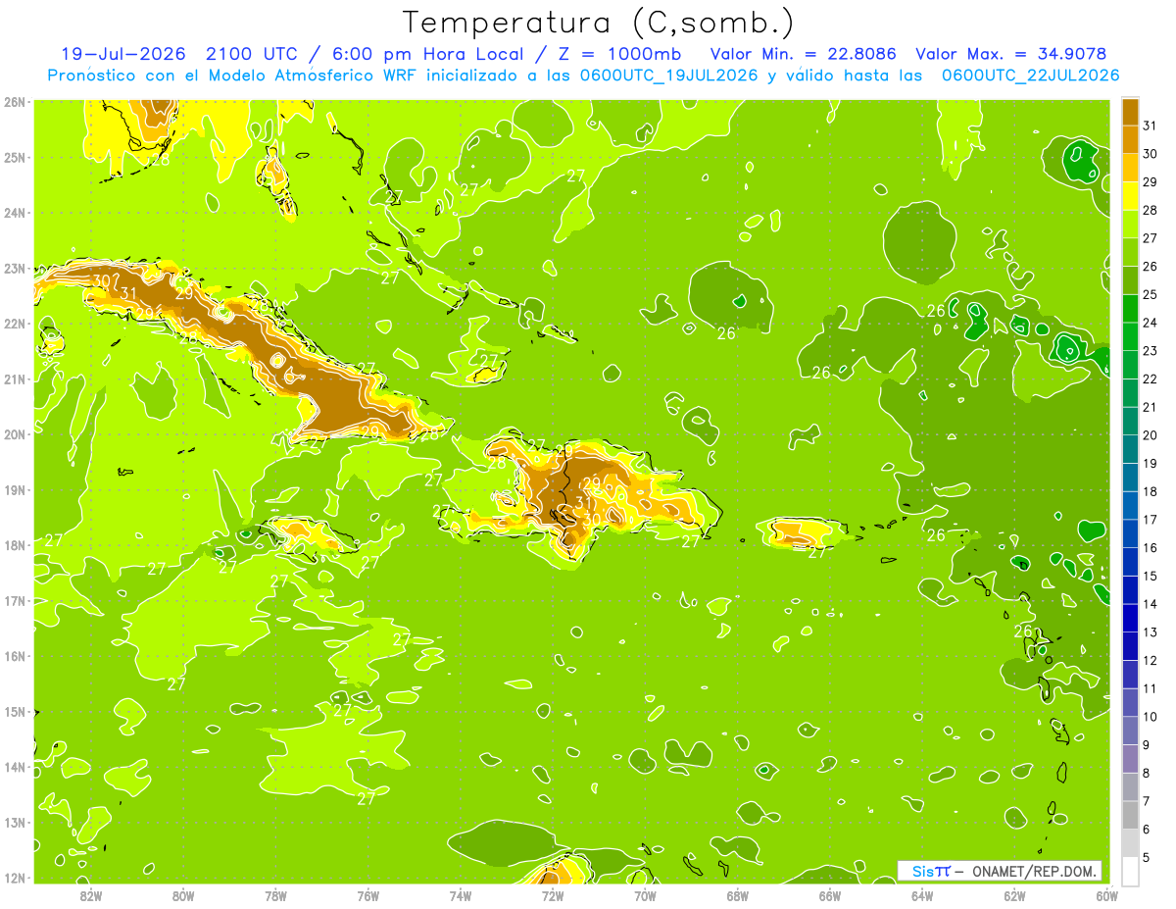Screen dimensions: 1176x909
Task: Click the brown swatch above legend value 31
Action: tap(1130, 111)
